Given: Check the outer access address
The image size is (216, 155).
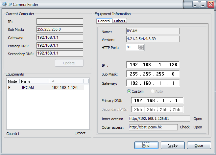Looking at the screenshot, I should point(185,127).
